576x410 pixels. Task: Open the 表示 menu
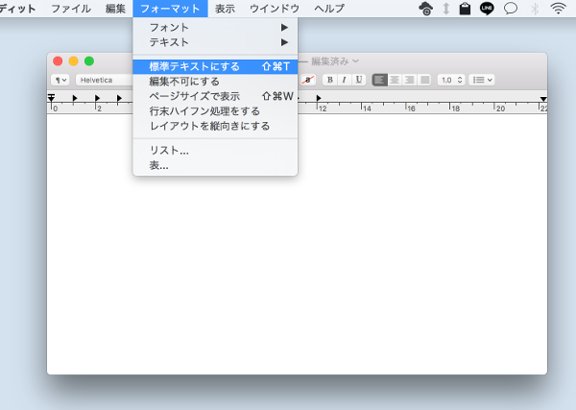[x=225, y=9]
